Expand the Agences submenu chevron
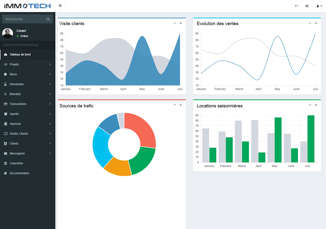Viewport: 326px width, 229px height. pos(50,124)
